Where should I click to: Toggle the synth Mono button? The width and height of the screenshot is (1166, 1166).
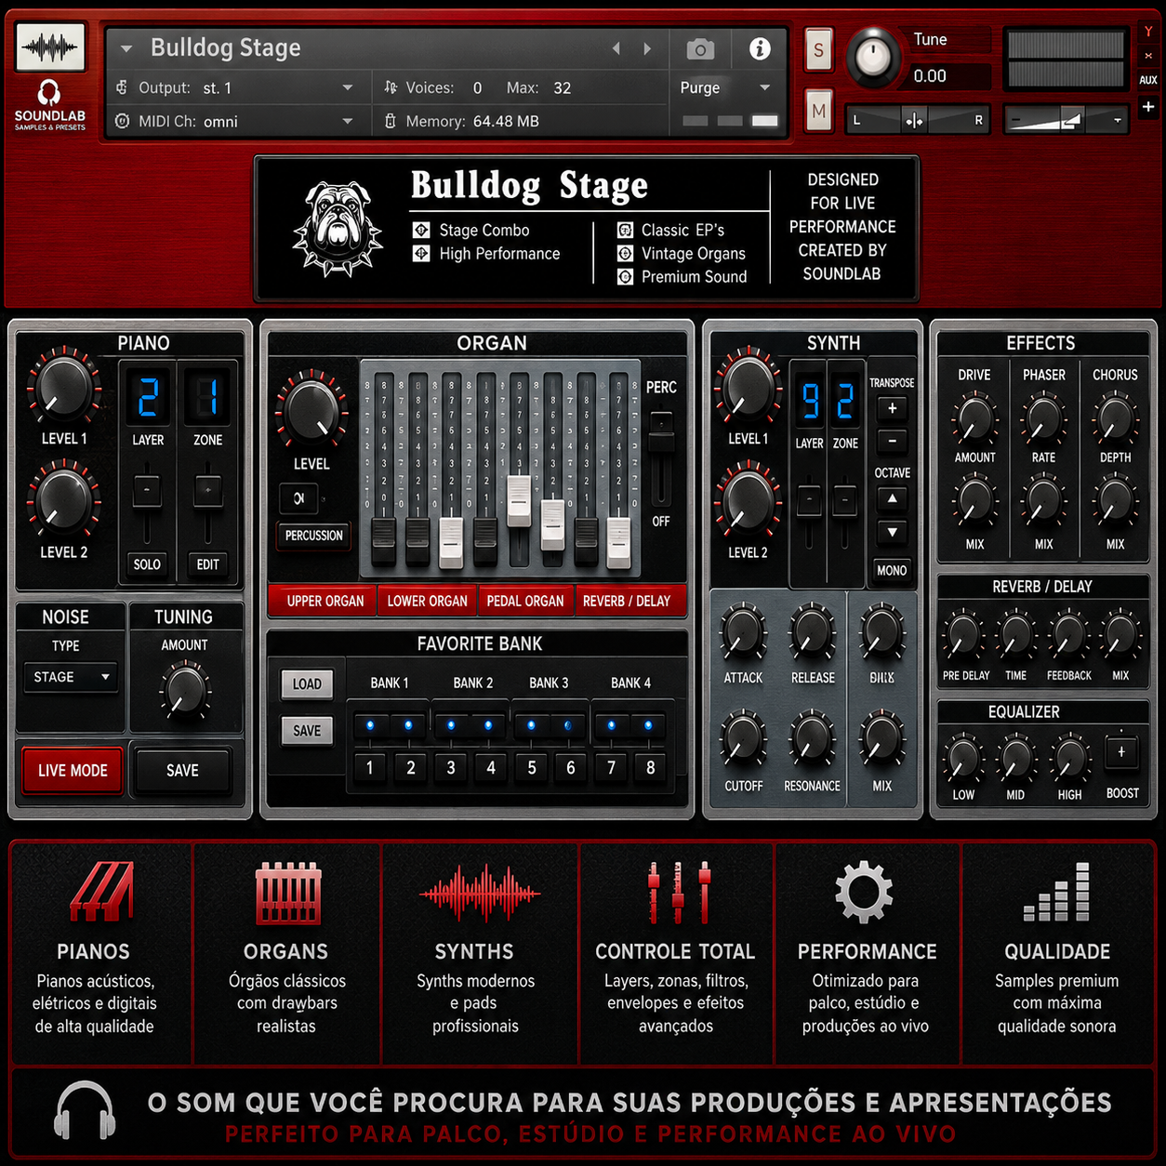click(892, 570)
